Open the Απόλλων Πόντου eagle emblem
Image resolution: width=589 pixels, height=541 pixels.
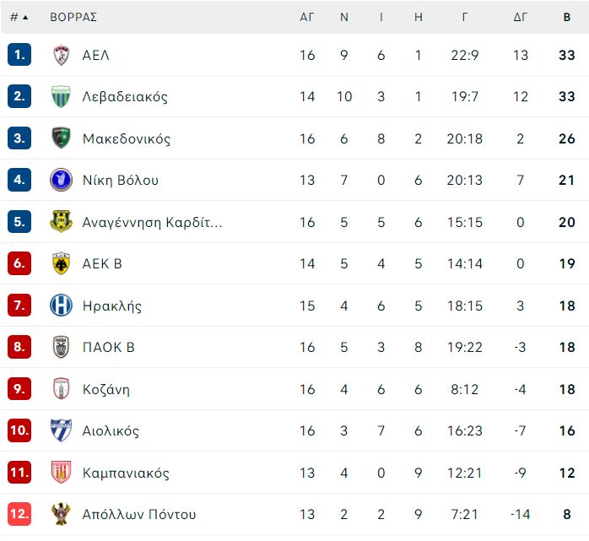click(x=61, y=514)
